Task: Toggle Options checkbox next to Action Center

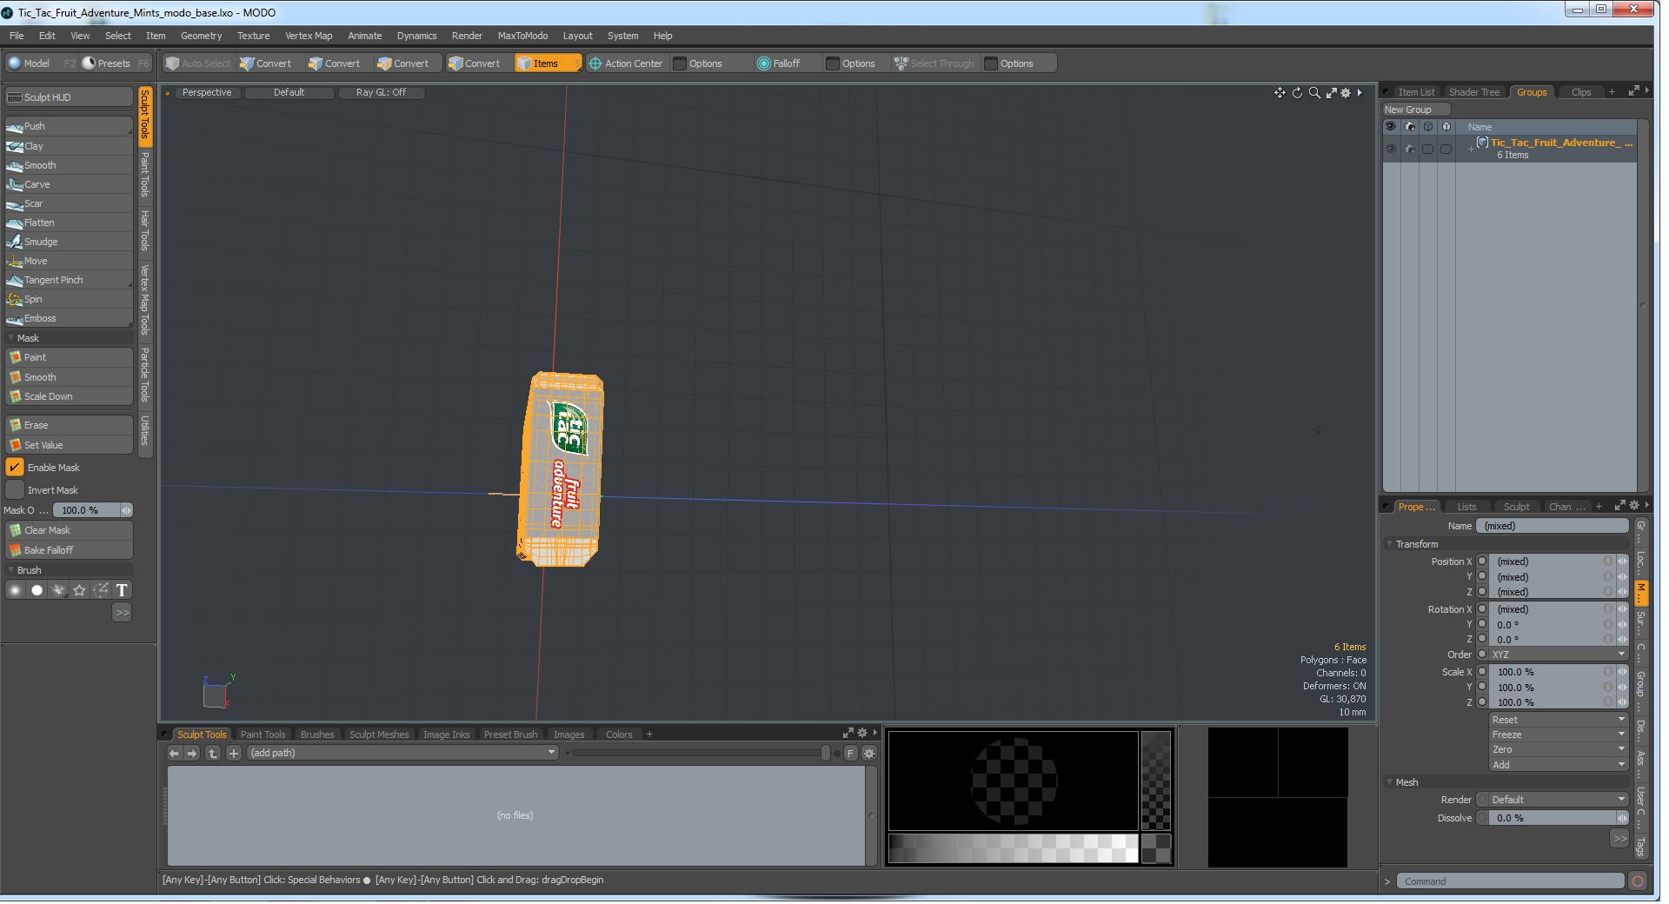Action: tap(681, 64)
